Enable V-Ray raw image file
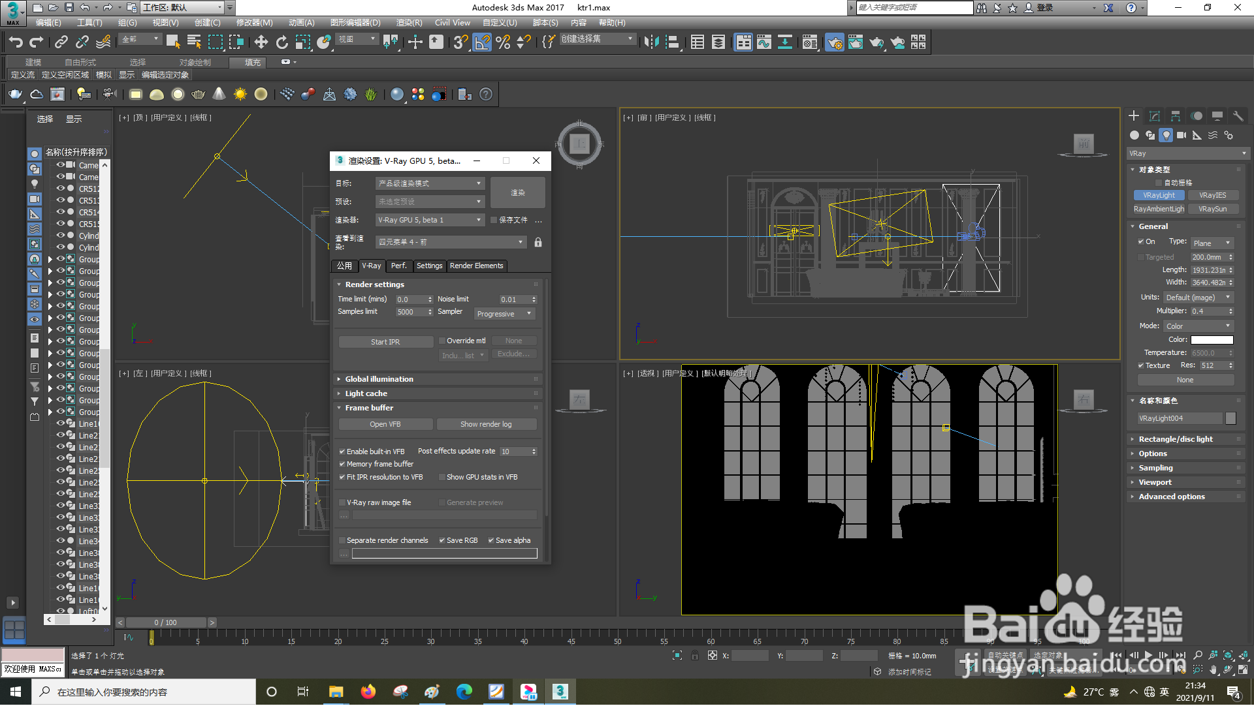The image size is (1254, 706). click(x=342, y=502)
